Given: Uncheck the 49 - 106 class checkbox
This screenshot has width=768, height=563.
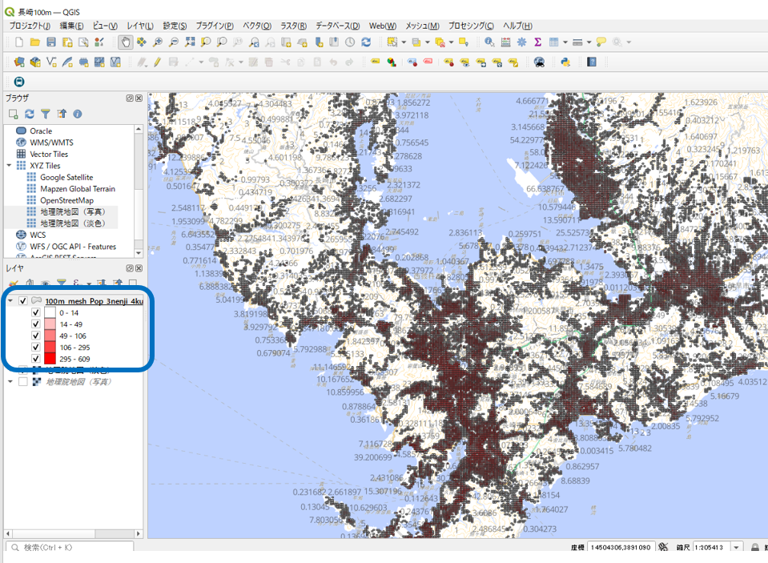Looking at the screenshot, I should [35, 336].
